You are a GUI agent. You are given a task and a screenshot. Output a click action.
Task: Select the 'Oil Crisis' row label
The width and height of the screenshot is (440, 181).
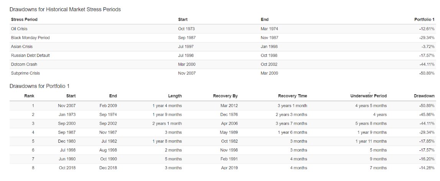tap(19, 29)
